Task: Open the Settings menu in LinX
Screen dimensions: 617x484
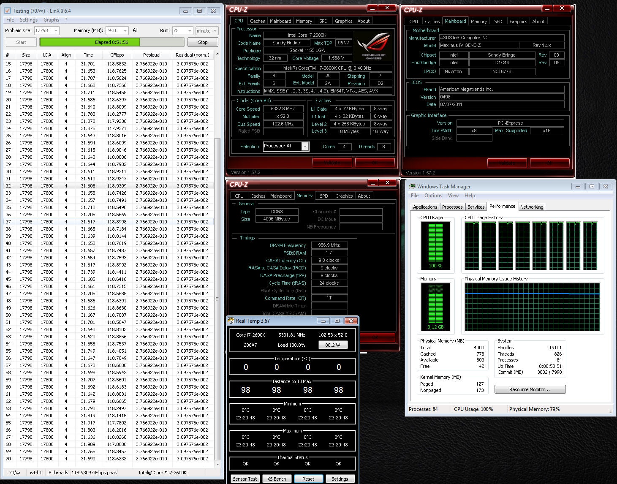Action: [29, 20]
